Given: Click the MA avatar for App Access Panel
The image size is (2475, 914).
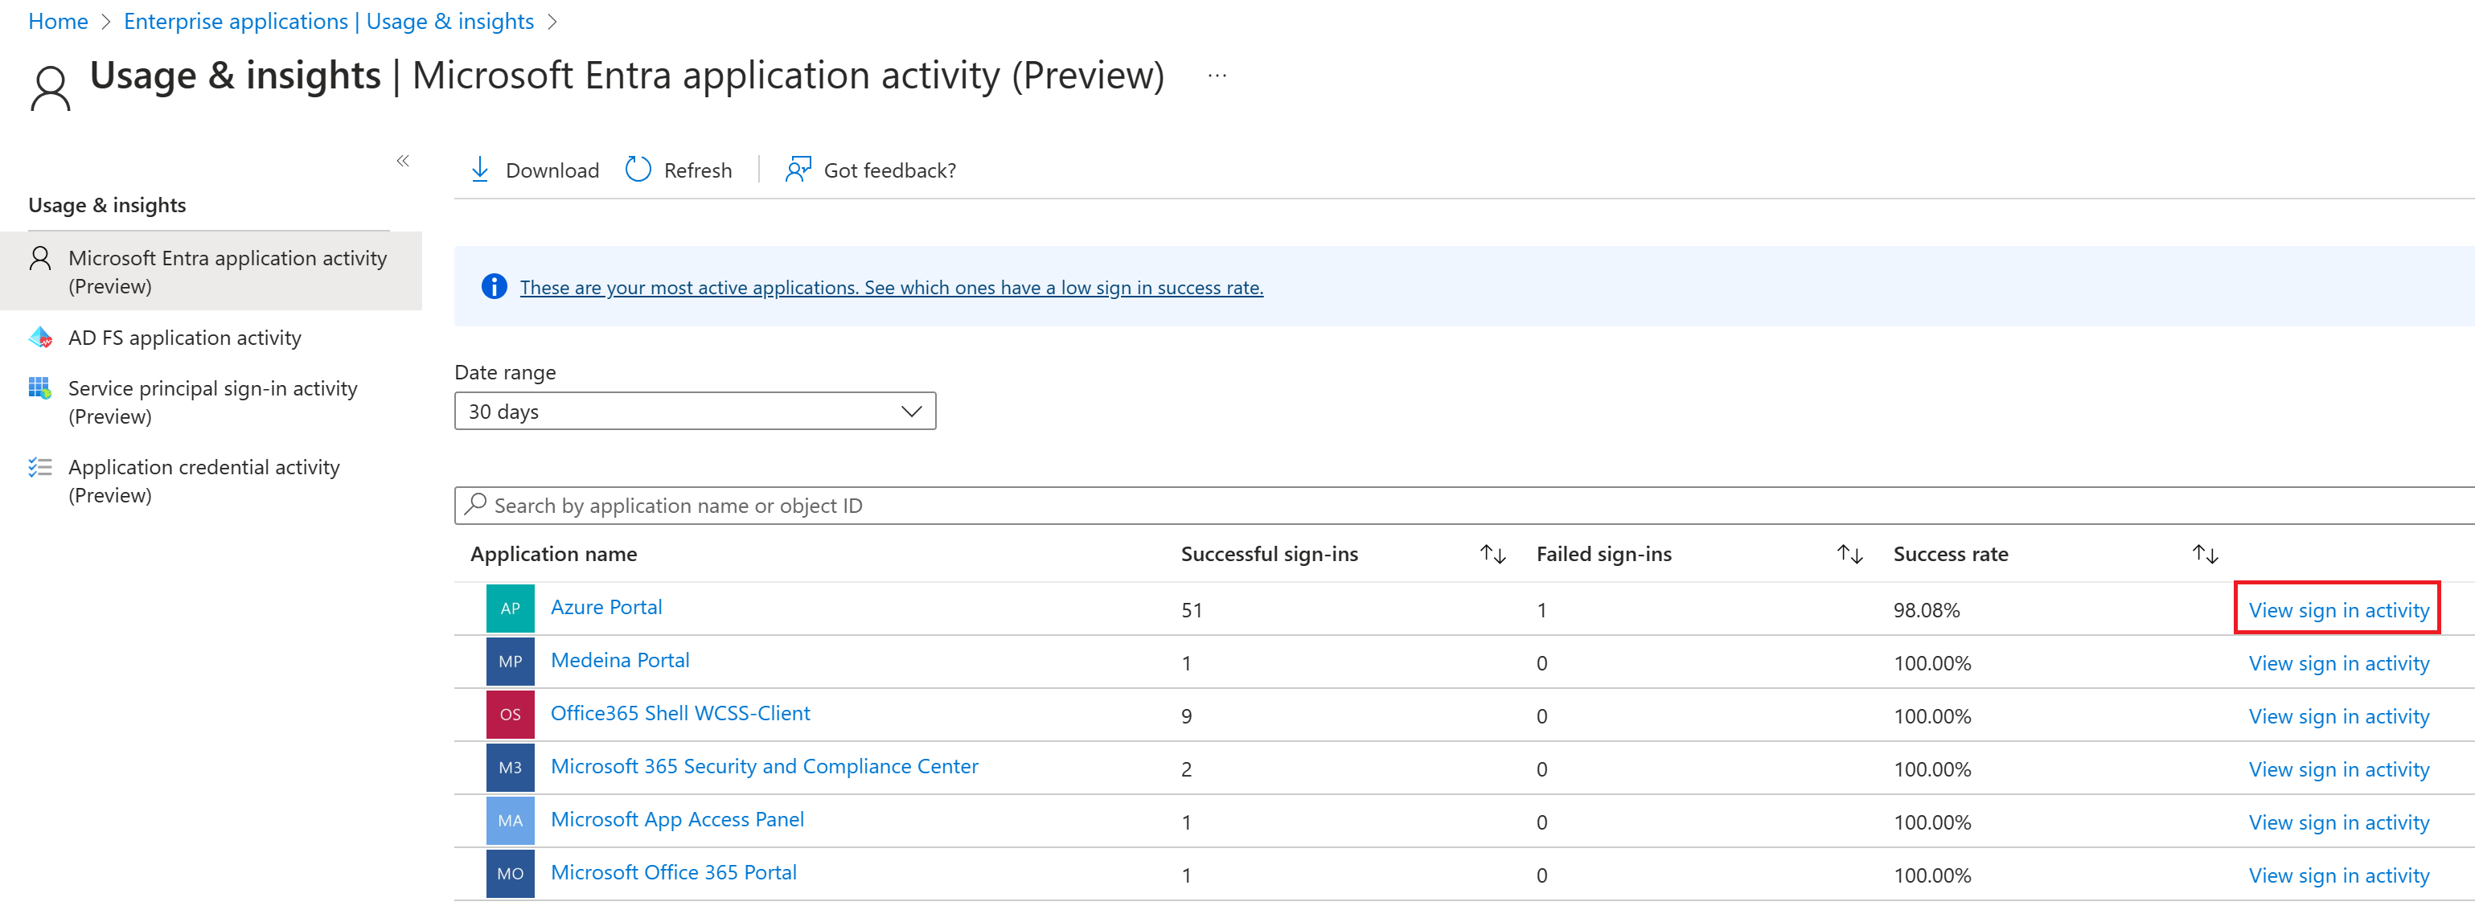Looking at the screenshot, I should (x=510, y=821).
